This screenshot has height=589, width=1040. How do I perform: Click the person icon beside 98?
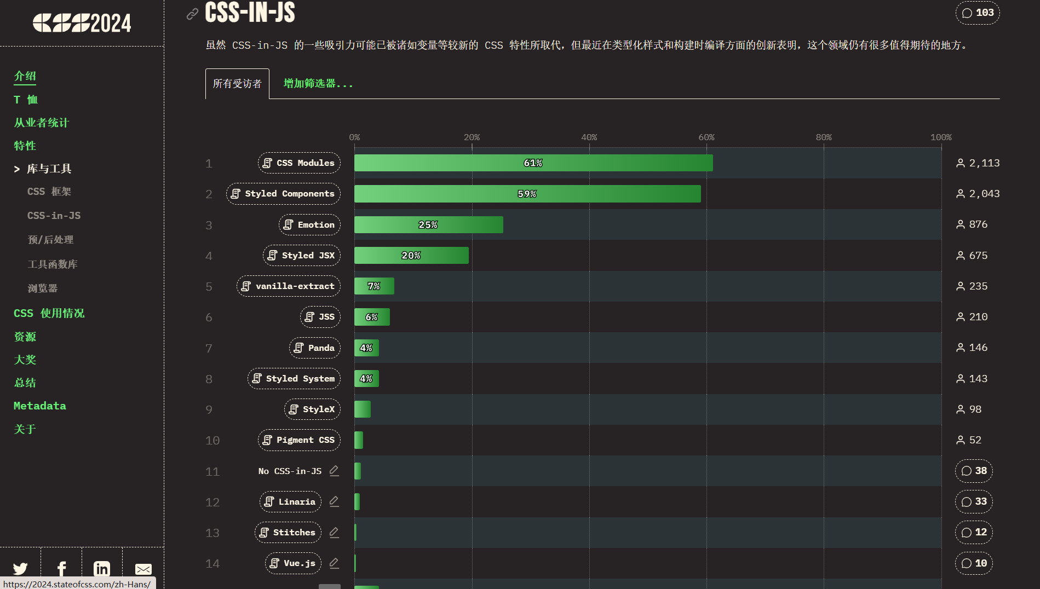[961, 409]
